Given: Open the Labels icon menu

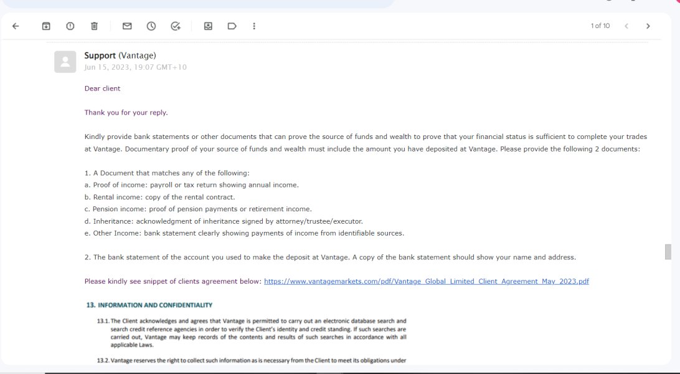Looking at the screenshot, I should 232,26.
